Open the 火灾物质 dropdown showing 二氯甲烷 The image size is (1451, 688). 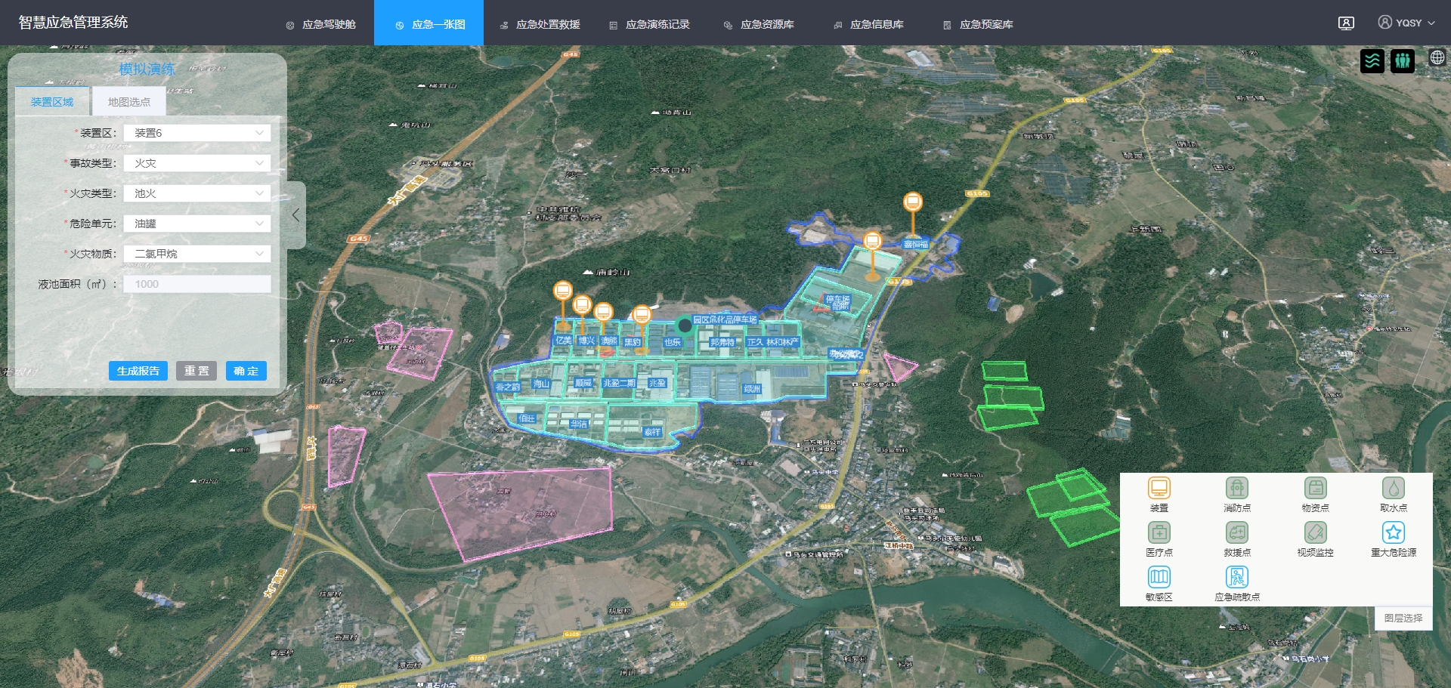(197, 254)
